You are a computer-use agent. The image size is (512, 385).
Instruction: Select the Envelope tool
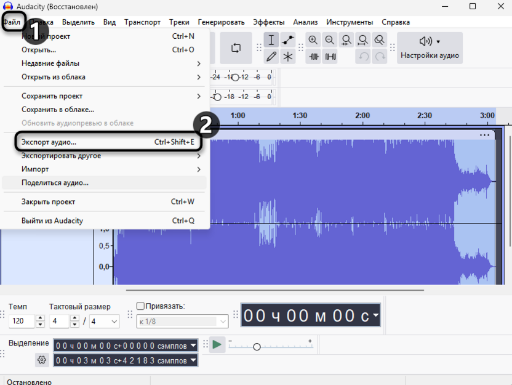287,40
